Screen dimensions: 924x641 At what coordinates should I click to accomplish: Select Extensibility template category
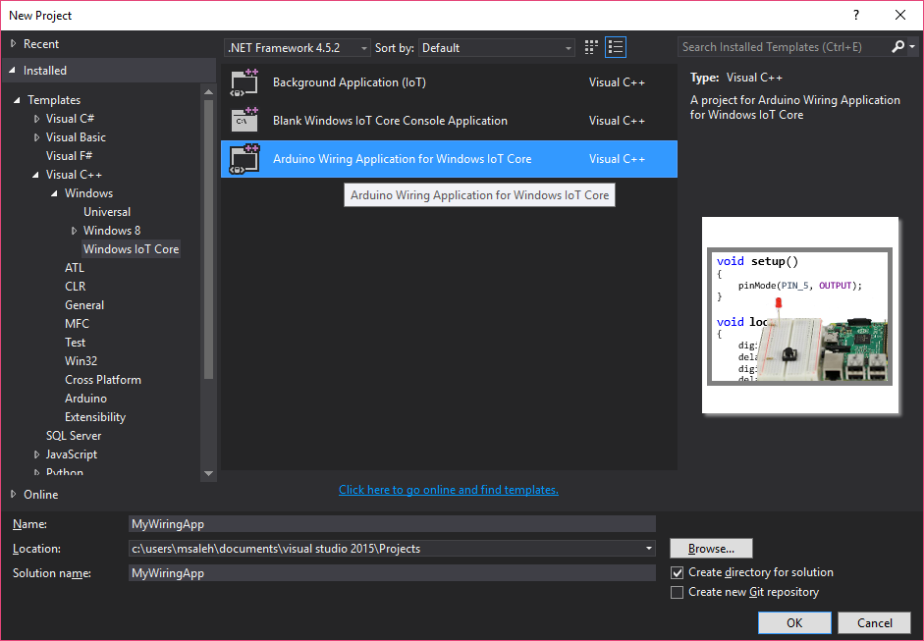click(95, 417)
